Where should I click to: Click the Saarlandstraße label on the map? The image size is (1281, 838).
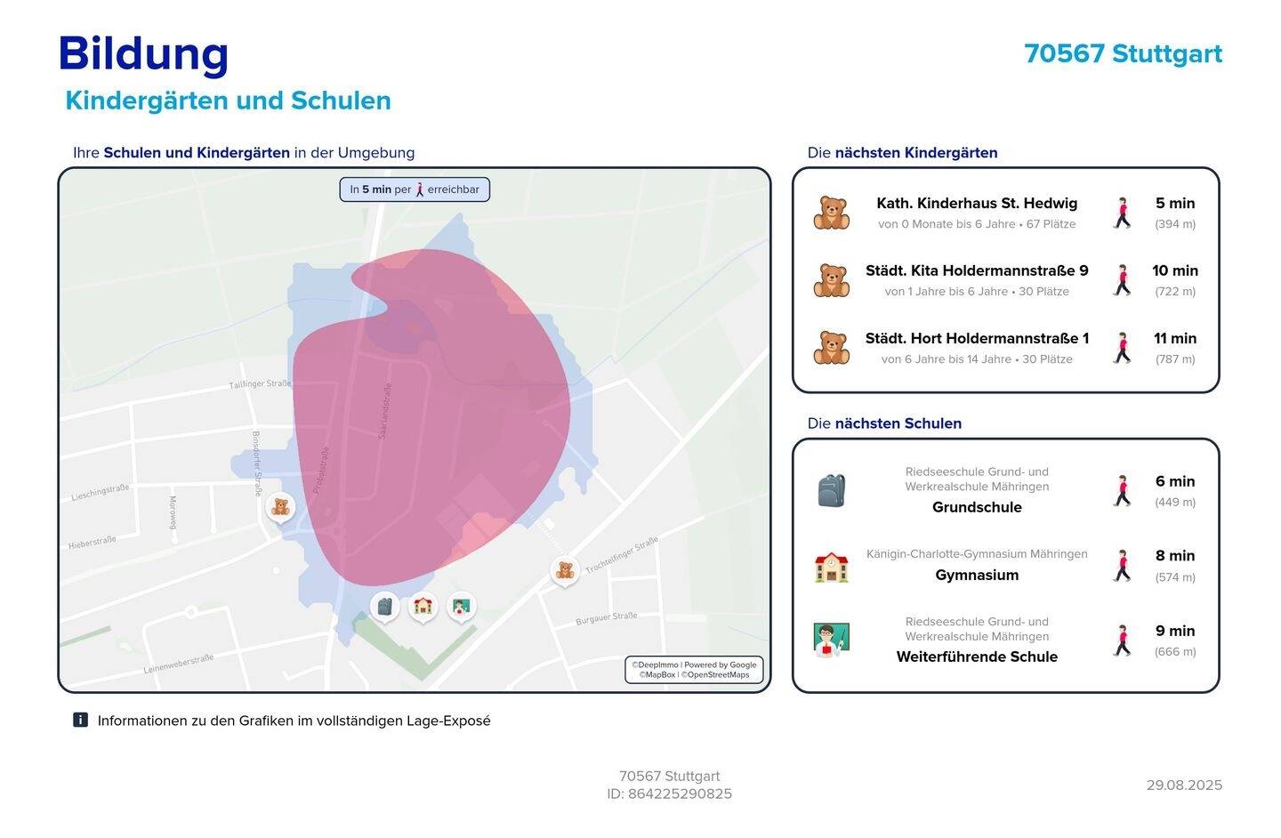385,411
